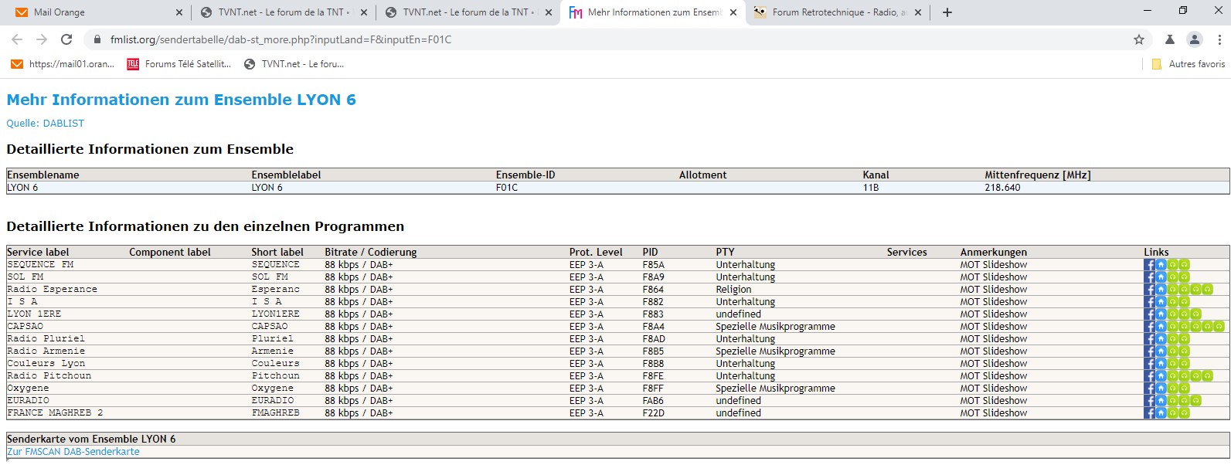Image resolution: width=1231 pixels, height=465 pixels.
Task: Open Facebook icon for Radio Armenie
Action: pos(1149,351)
